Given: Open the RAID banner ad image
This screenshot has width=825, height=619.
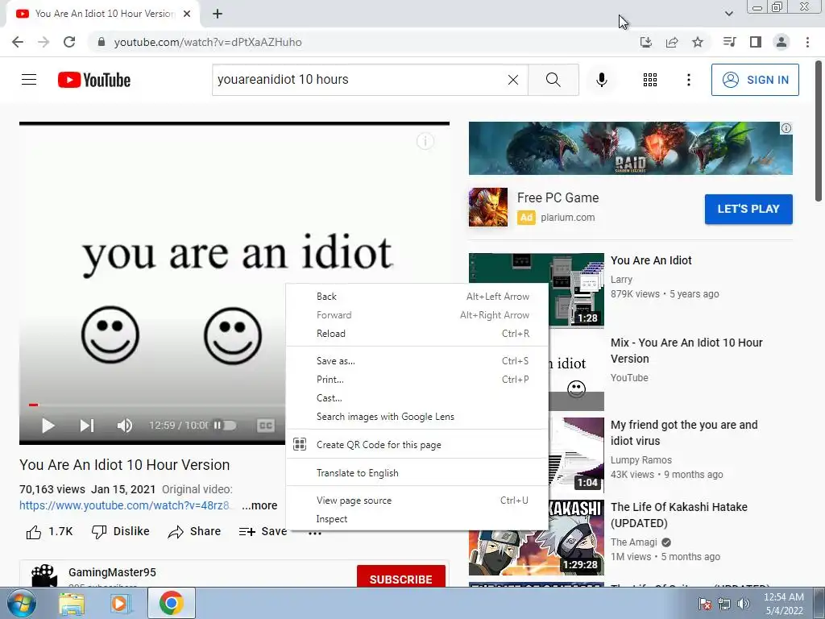Looking at the screenshot, I should coord(630,148).
